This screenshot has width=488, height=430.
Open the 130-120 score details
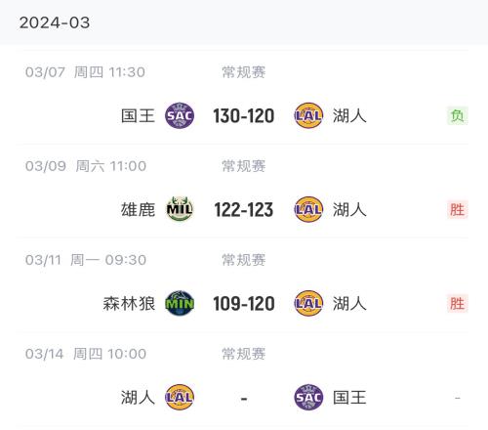[x=244, y=116]
